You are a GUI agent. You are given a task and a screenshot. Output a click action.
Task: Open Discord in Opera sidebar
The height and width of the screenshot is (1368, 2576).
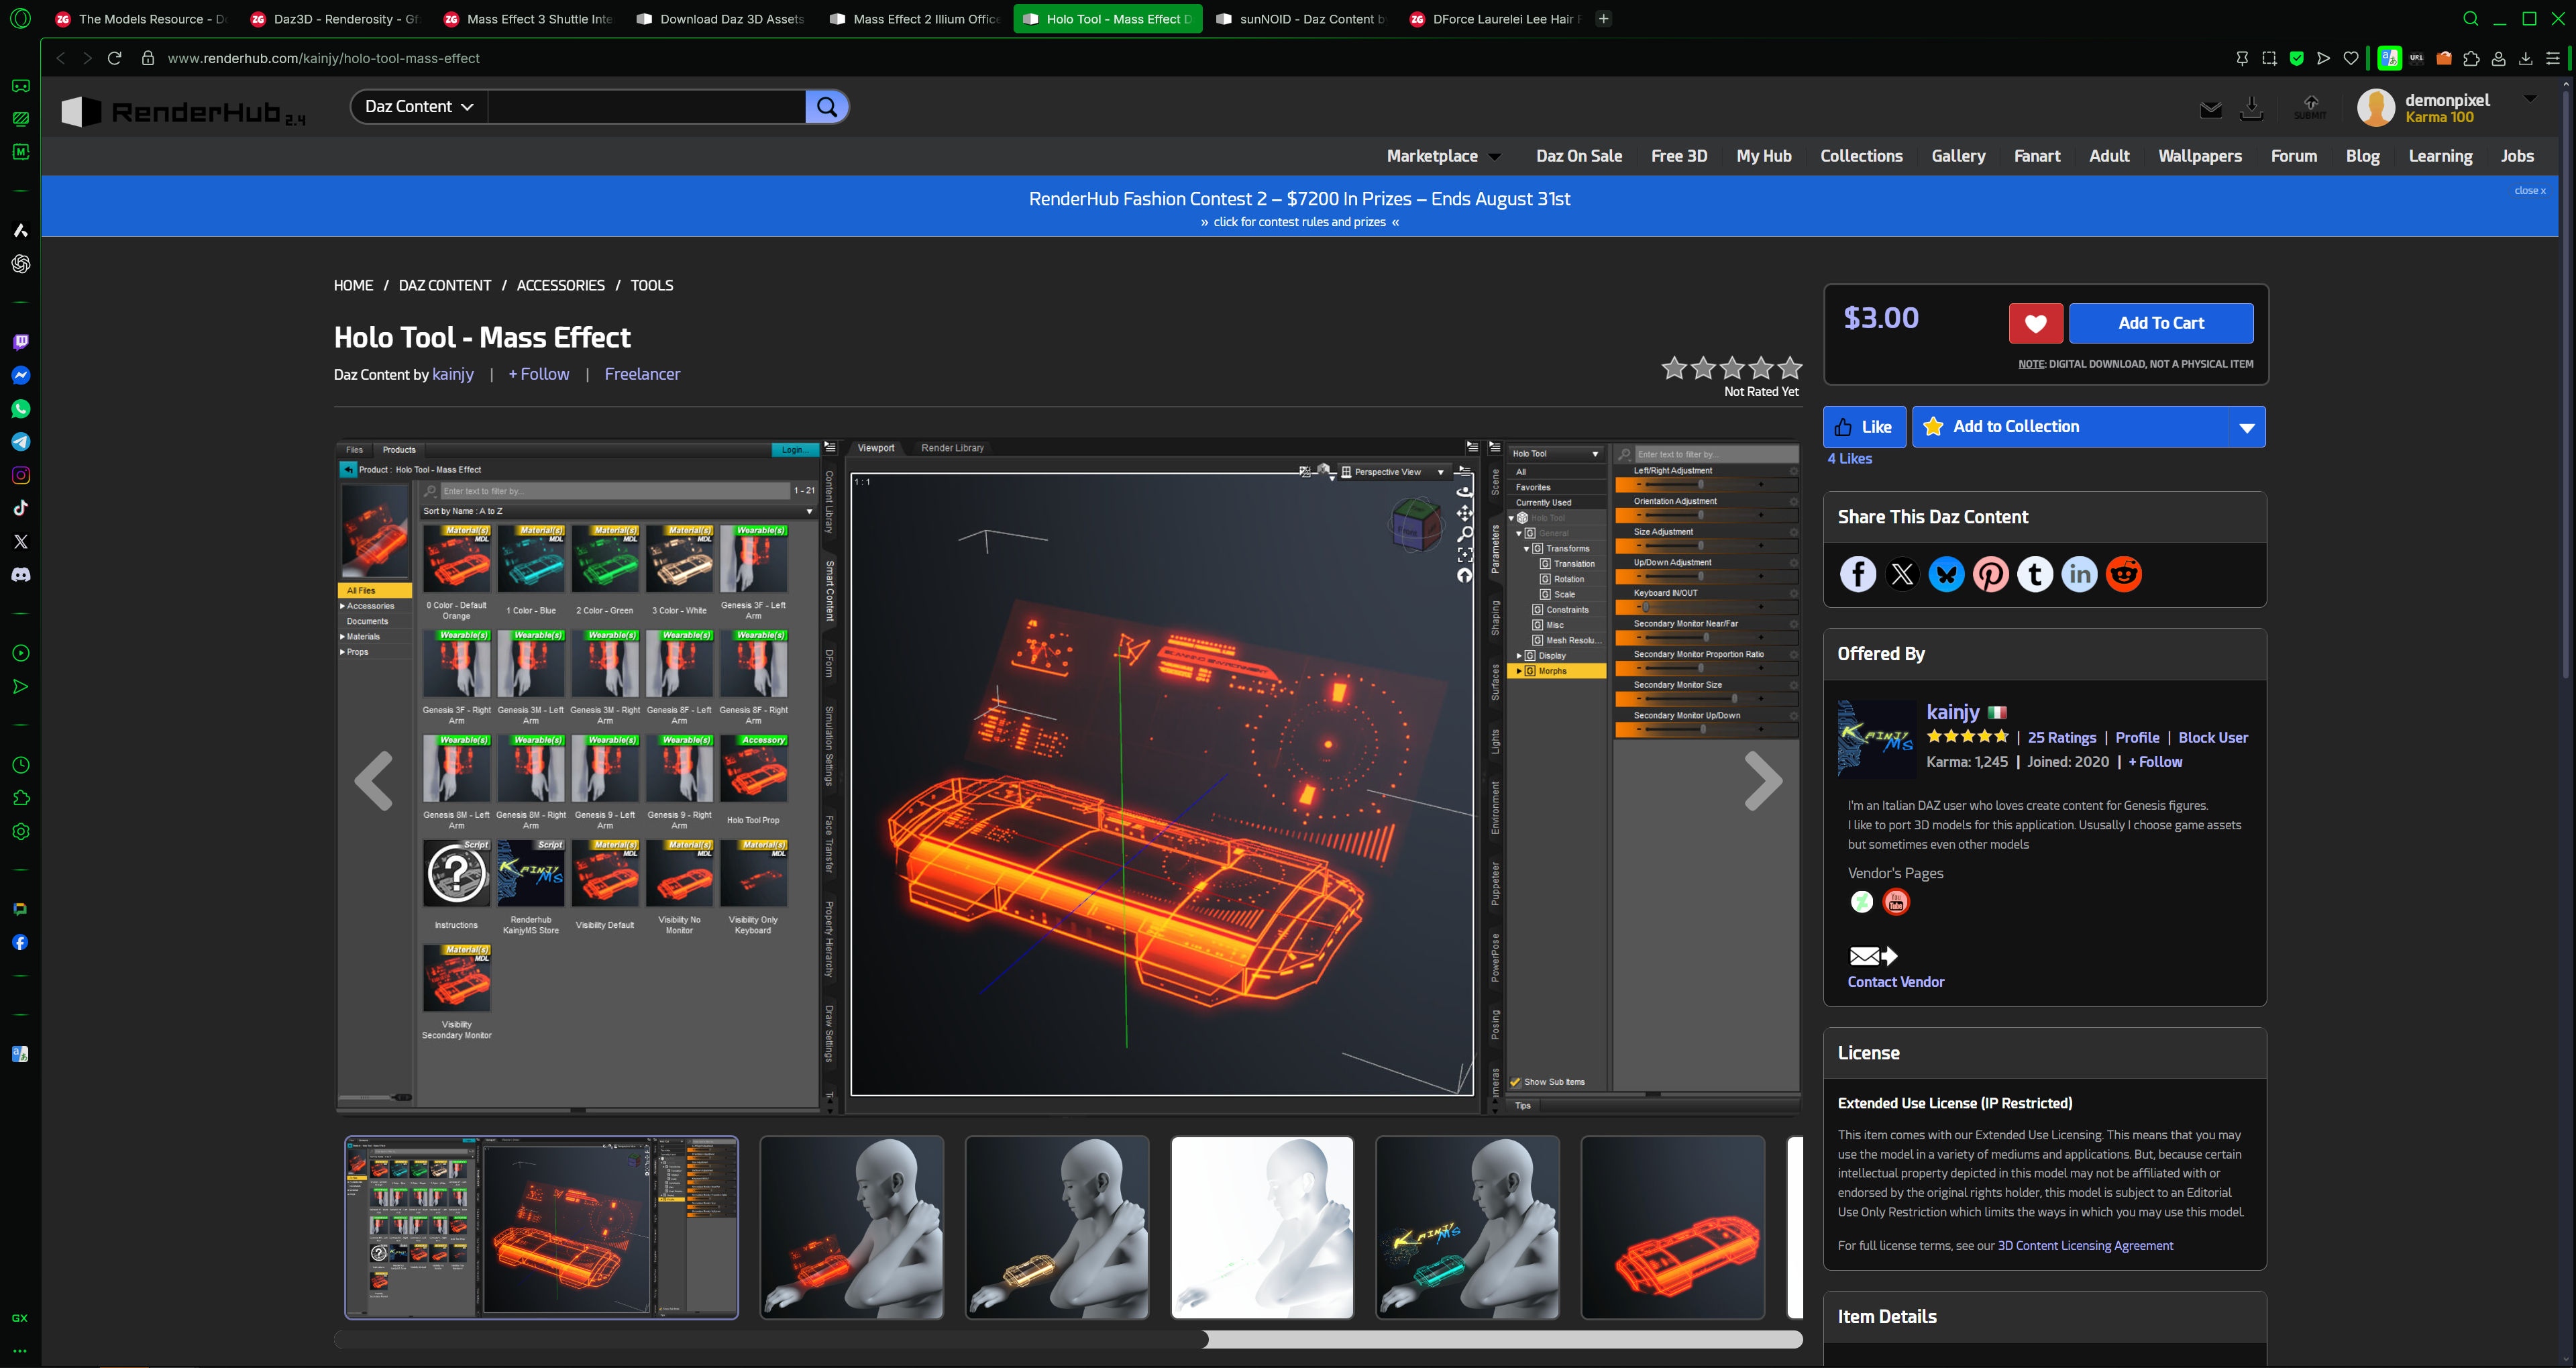20,575
